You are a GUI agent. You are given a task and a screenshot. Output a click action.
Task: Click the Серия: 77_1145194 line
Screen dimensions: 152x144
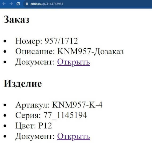51,115
